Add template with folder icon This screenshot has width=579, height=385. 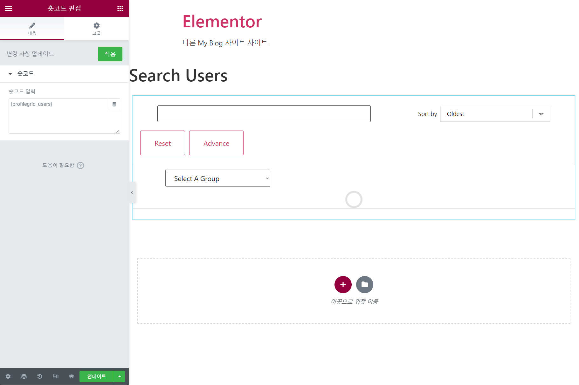tap(365, 285)
